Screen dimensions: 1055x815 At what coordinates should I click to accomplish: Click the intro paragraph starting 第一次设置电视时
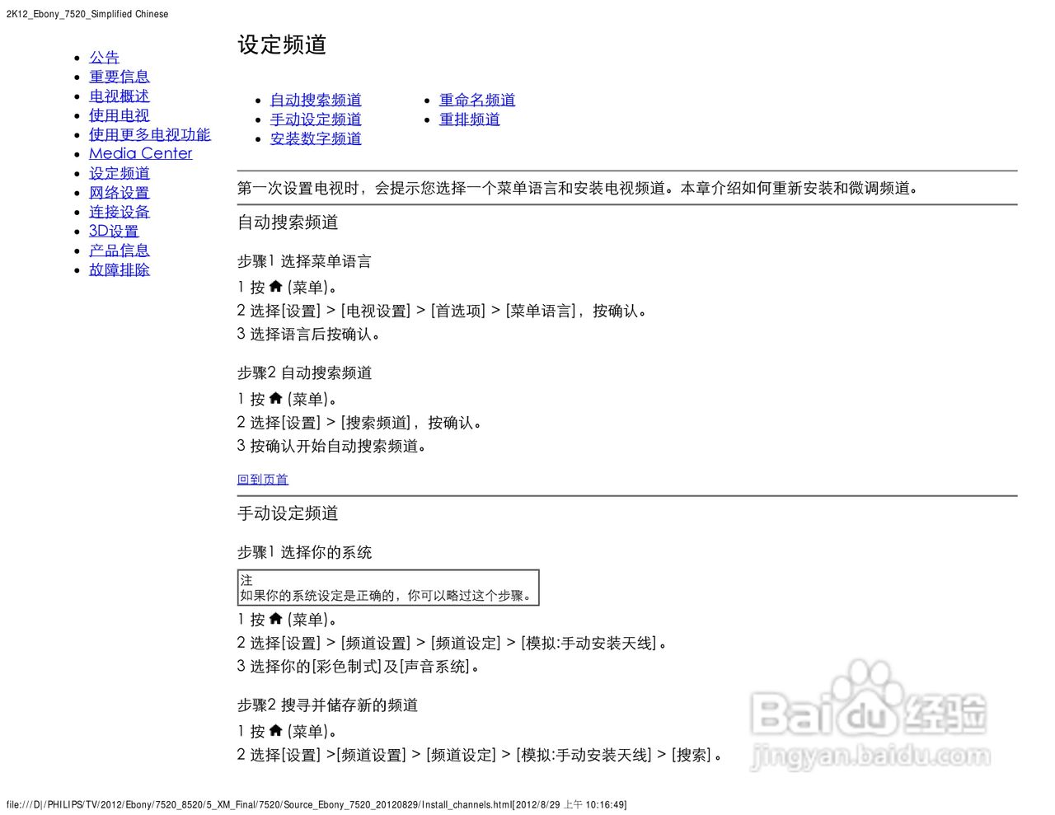pos(579,188)
